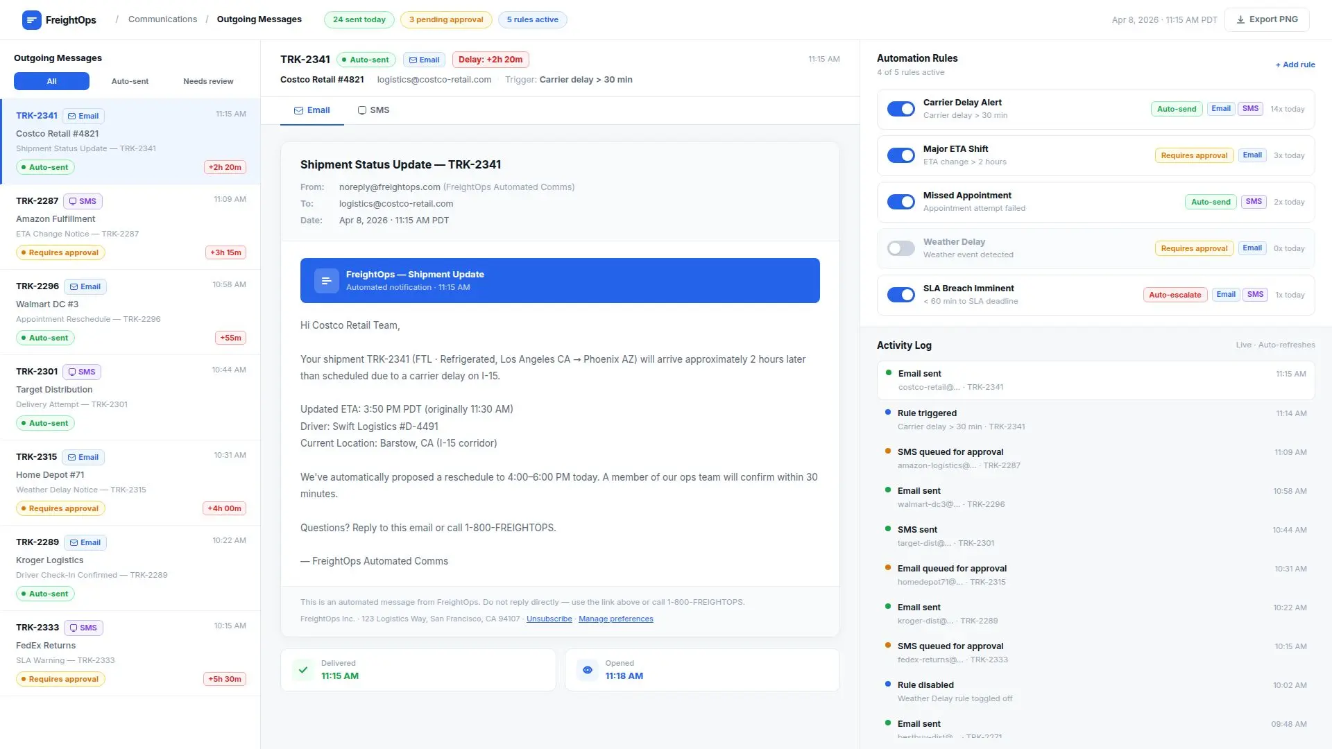The width and height of the screenshot is (1332, 749).
Task: Show only Auto-sent messages
Action: [130, 81]
